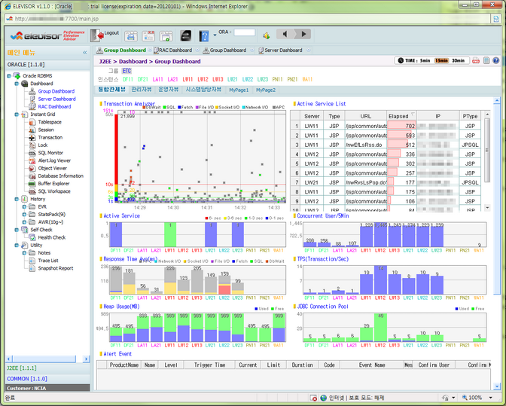This screenshot has height=406, width=506.
Task: Click the Snapshot Report tree icon
Action: coord(32,268)
